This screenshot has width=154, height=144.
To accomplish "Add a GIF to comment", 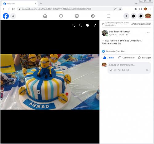I will [123, 70].
